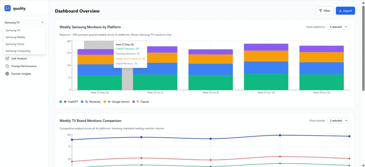This screenshot has width=365, height=167.
Task: Open Link Analysis via its external-link icon
Action: (7, 59)
